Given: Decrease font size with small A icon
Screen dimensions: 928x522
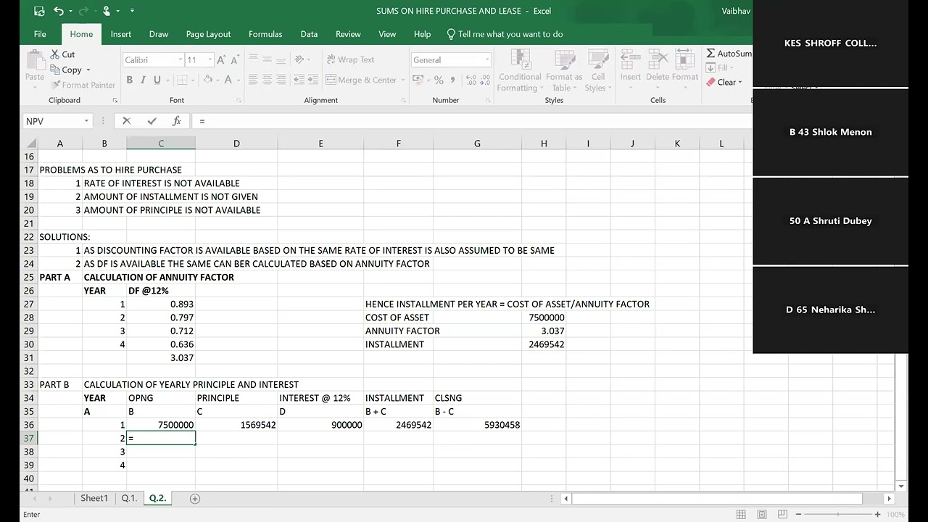Looking at the screenshot, I should [x=236, y=59].
